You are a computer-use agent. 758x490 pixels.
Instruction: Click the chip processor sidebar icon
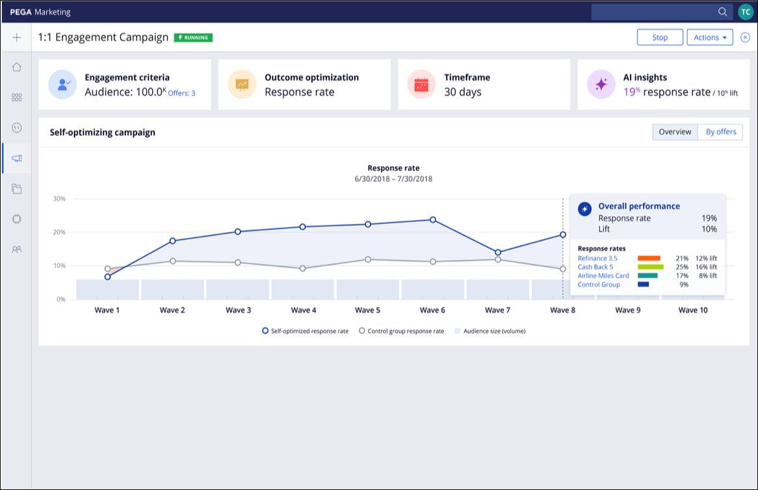click(17, 219)
